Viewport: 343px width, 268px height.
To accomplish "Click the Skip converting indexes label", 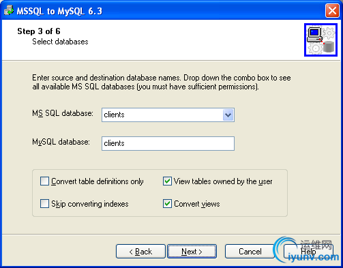I will pos(90,204).
